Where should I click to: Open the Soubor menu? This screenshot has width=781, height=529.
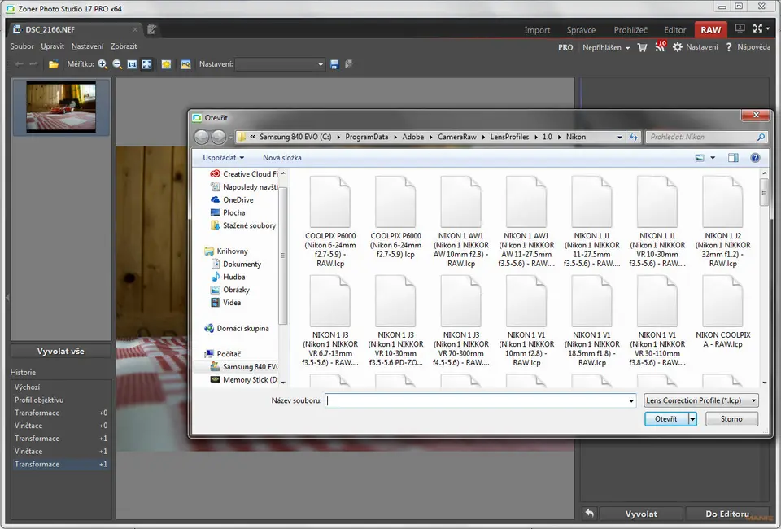(x=22, y=46)
